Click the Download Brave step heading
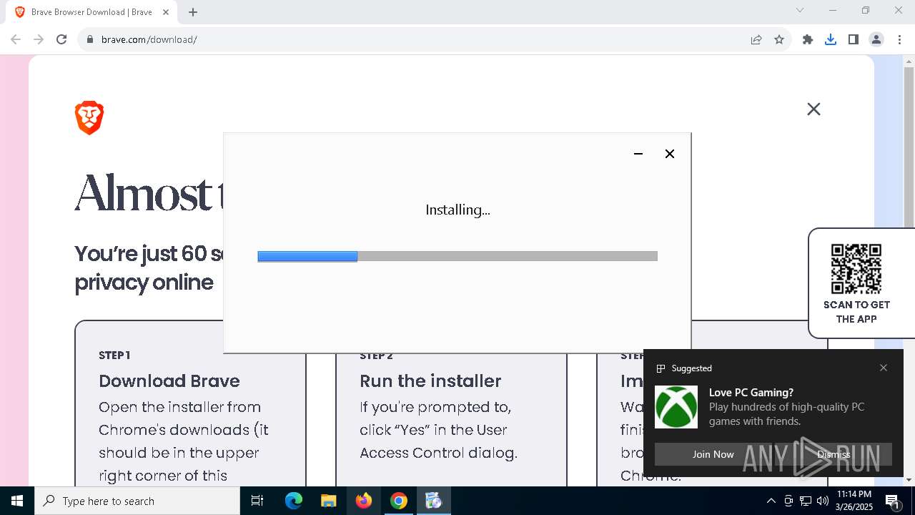 (x=169, y=381)
